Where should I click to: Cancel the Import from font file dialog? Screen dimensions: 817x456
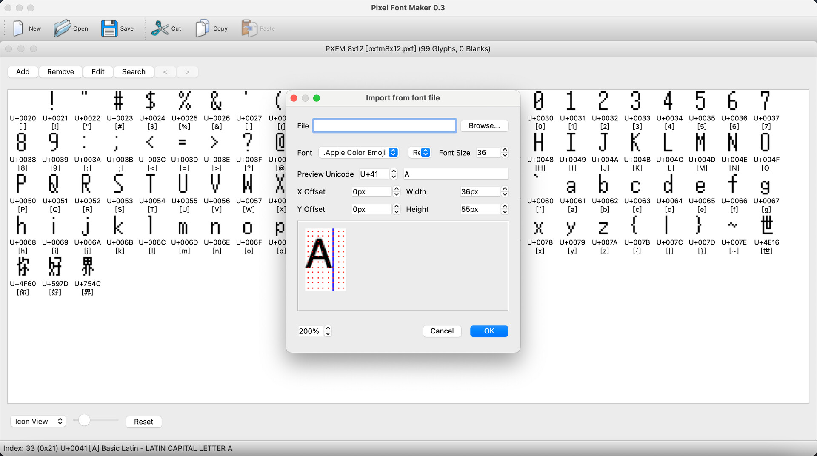tap(442, 331)
